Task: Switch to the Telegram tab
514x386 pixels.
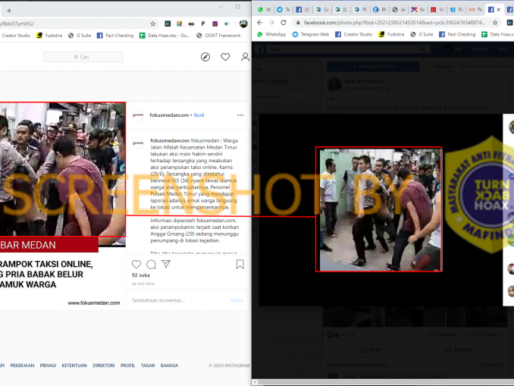Action: click(284, 10)
